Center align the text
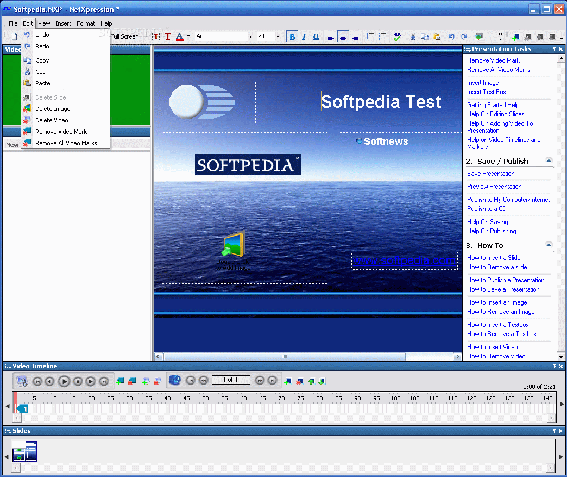 343,36
